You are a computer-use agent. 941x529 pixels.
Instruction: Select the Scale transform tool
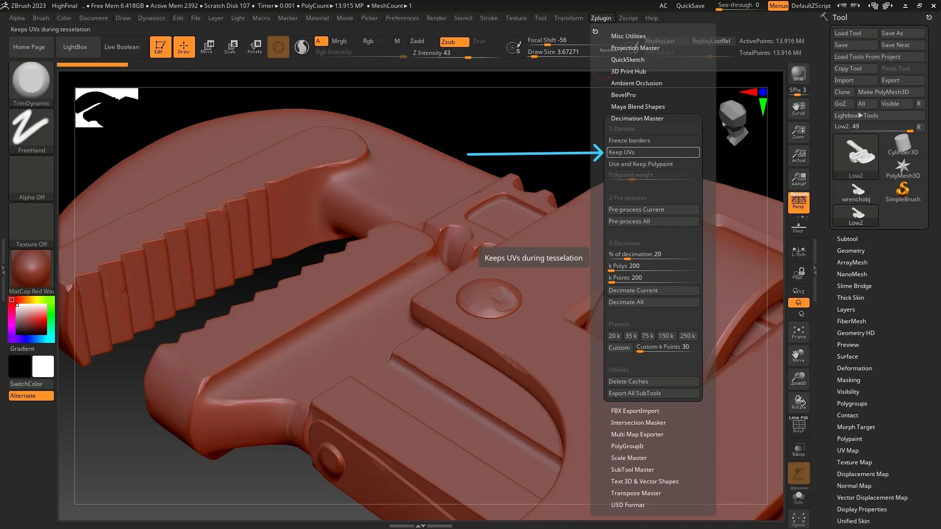click(230, 47)
